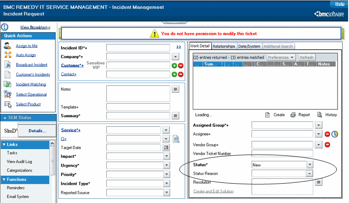Expand the Priority dropdown

coord(166,174)
